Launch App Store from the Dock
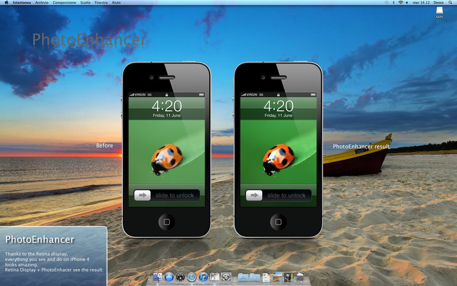This screenshot has width=457, height=286. 169,277
